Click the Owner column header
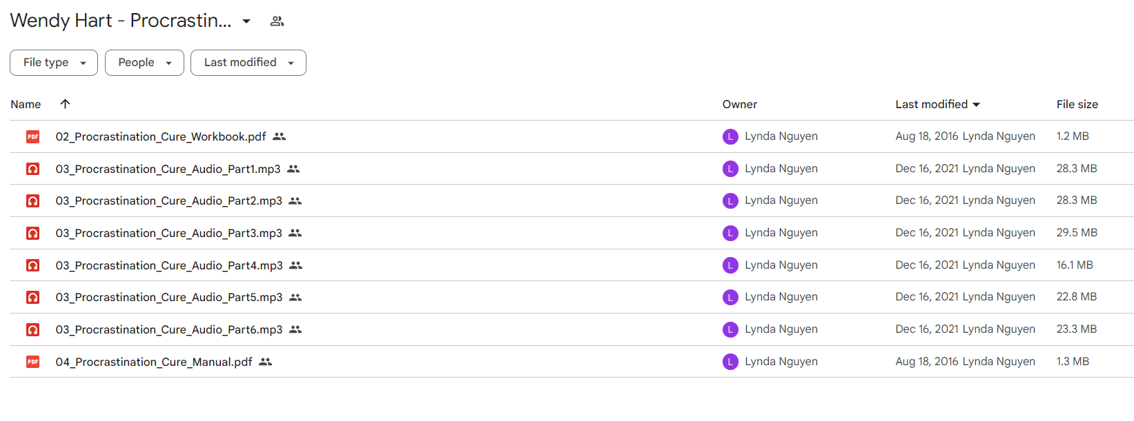Screen dimensions: 1134x421 coord(740,104)
